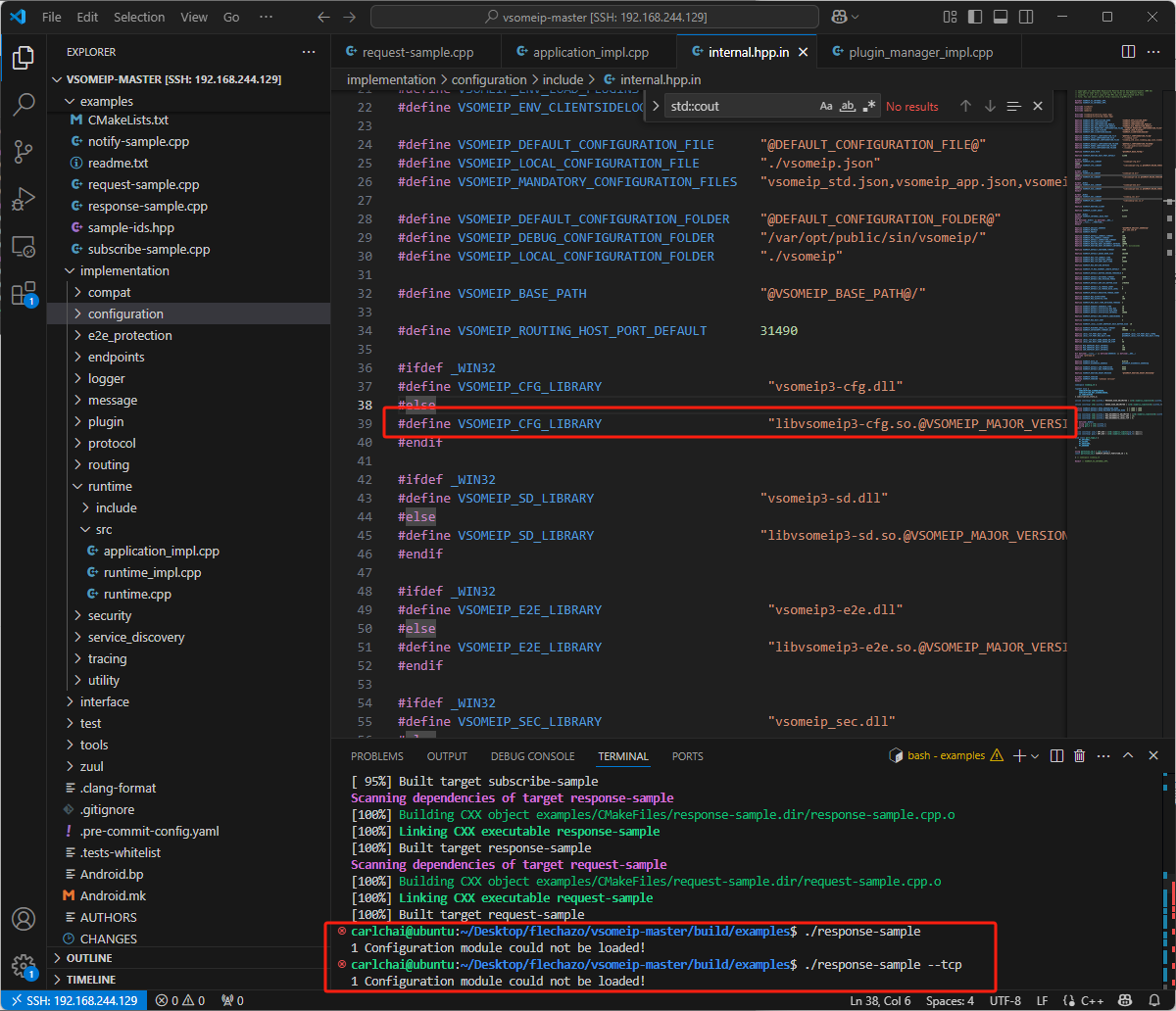Toggle Find in Selection
The image size is (1176, 1011).
pos(1014,106)
